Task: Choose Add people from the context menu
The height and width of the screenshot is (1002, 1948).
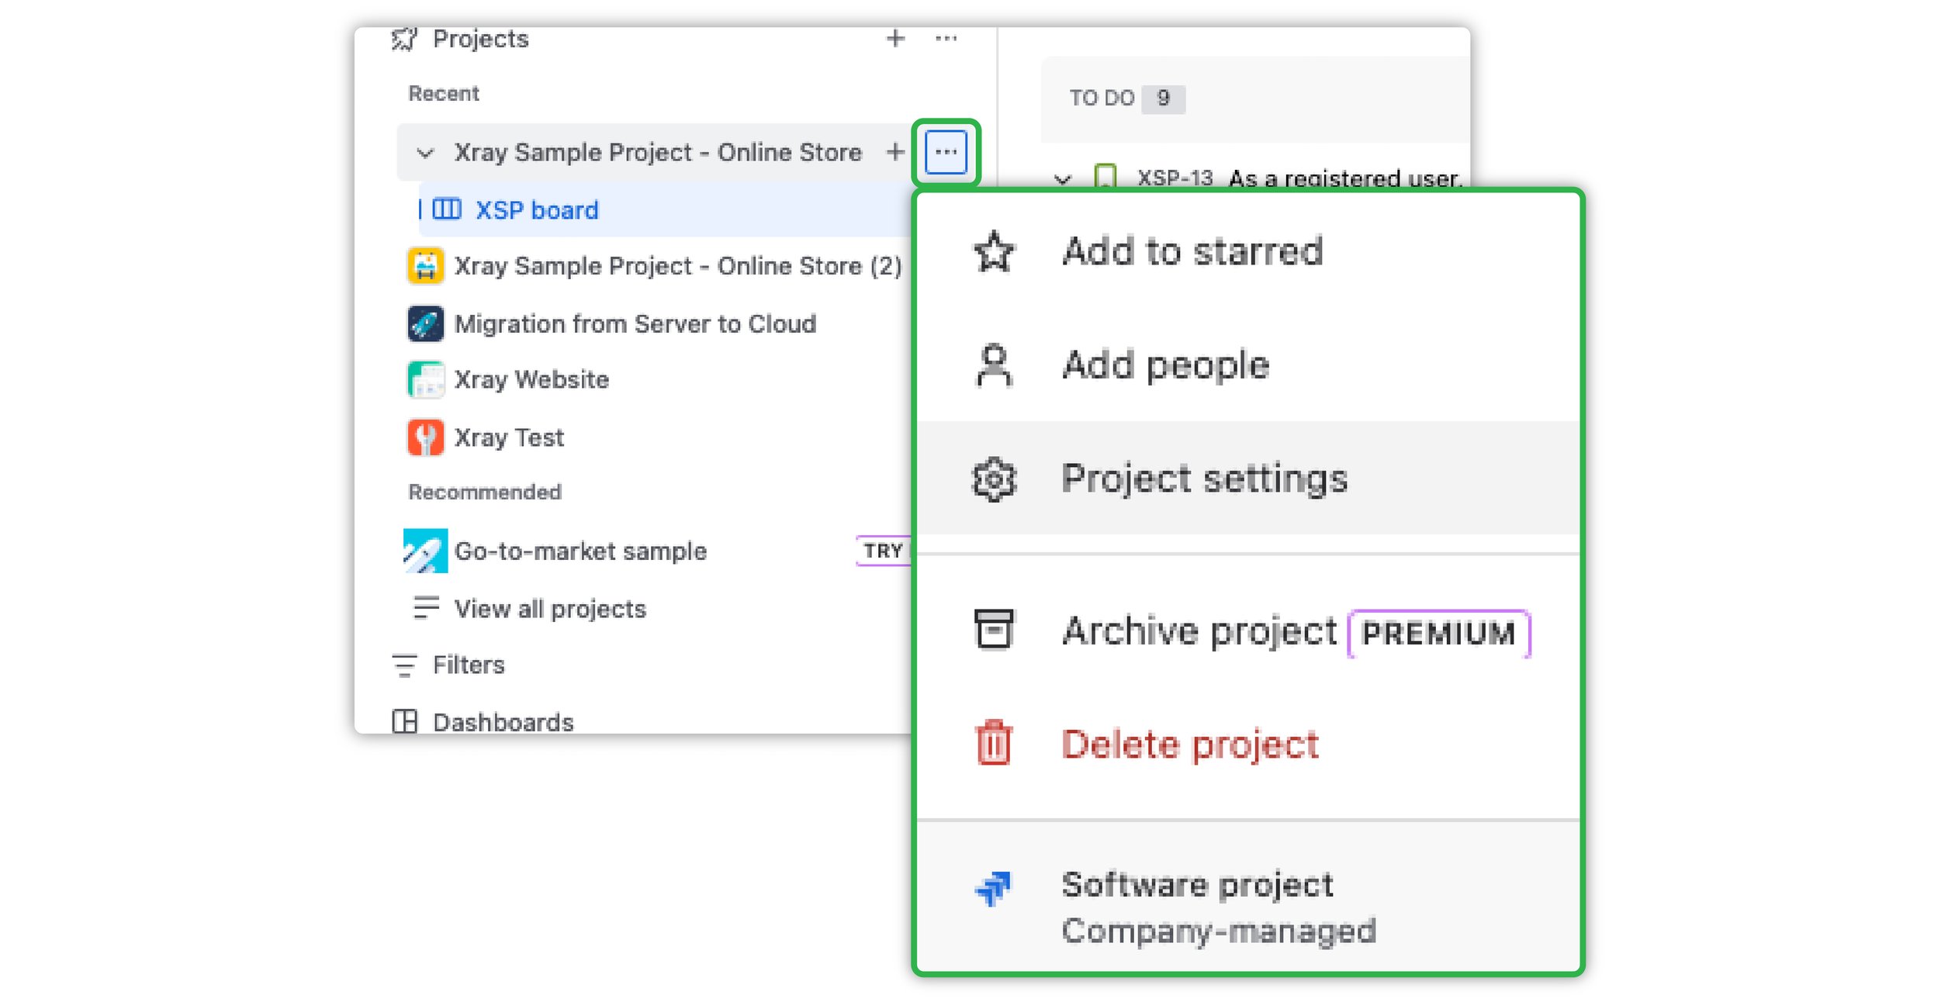Action: coord(1165,364)
